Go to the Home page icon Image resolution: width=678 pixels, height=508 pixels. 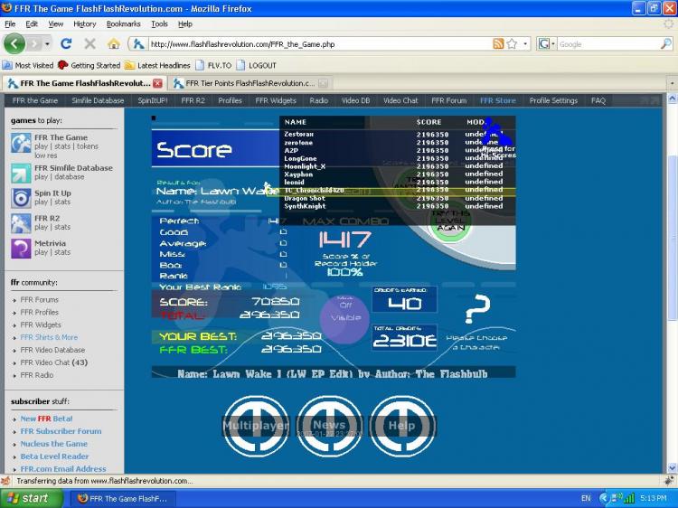coord(114,43)
